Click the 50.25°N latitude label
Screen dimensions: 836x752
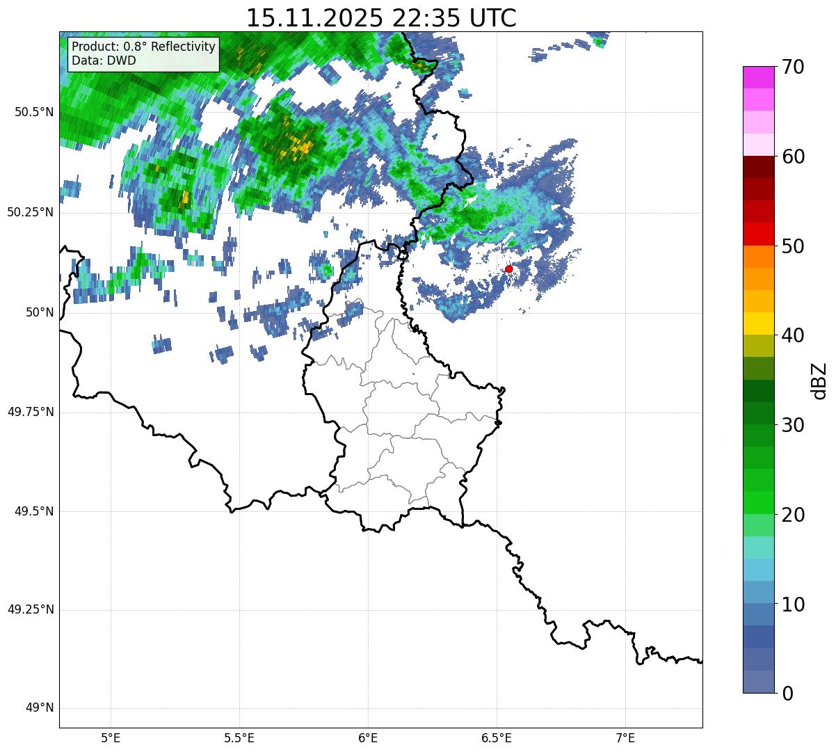point(31,212)
